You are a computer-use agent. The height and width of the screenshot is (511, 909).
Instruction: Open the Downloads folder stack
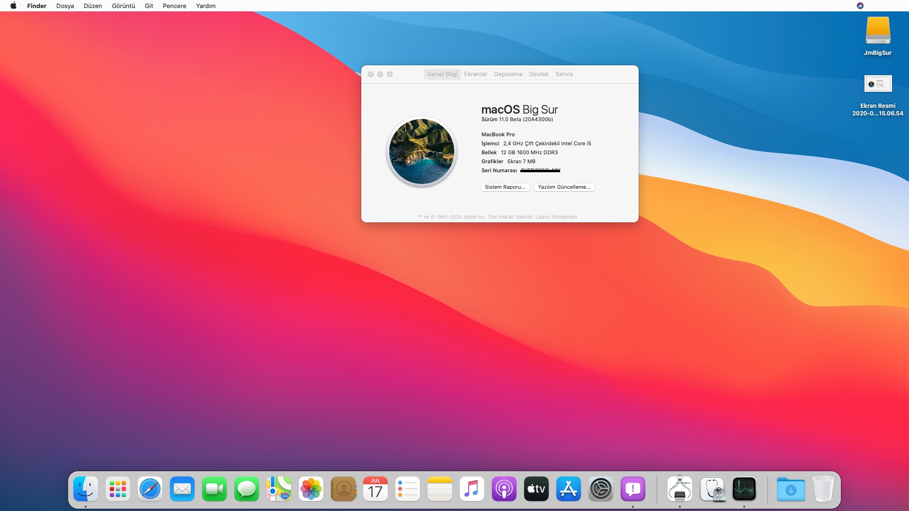tap(791, 489)
